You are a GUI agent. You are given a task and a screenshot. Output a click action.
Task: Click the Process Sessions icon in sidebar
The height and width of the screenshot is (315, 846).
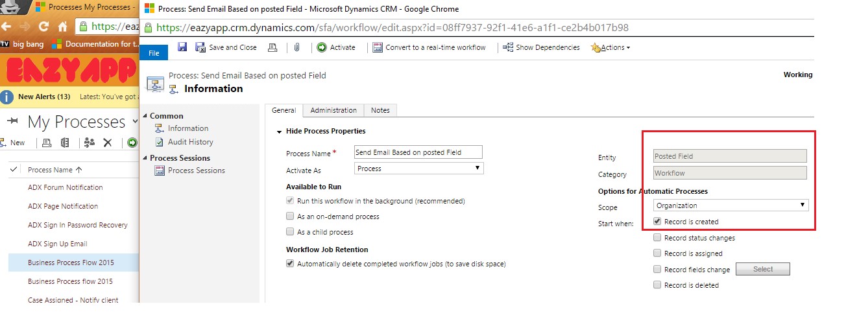(160, 170)
